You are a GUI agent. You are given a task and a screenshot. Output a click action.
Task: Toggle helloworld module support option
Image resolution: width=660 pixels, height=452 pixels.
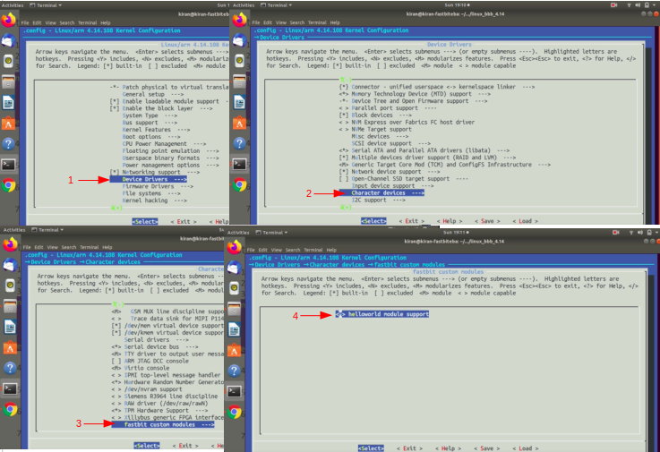[382, 314]
